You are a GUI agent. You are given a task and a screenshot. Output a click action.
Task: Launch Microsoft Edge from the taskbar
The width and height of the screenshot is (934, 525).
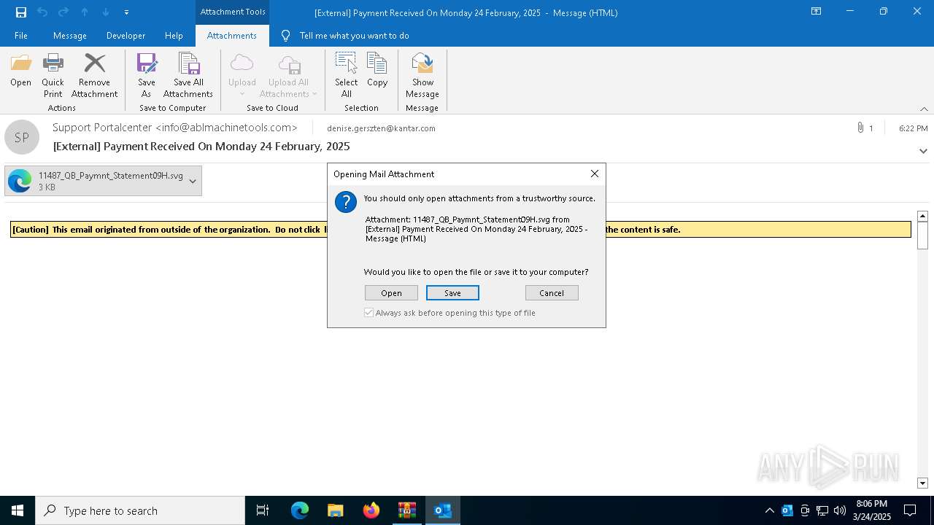(300, 510)
